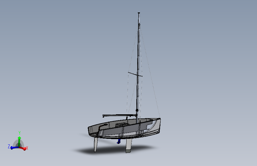Click the green Y axis of the orientation triad
The image size is (257, 166).
tap(19, 141)
